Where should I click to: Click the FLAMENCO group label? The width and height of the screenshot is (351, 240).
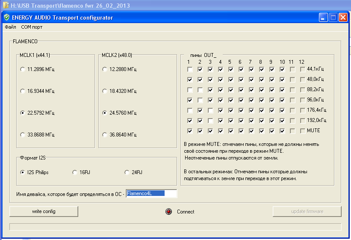pyautogui.click(x=25, y=41)
